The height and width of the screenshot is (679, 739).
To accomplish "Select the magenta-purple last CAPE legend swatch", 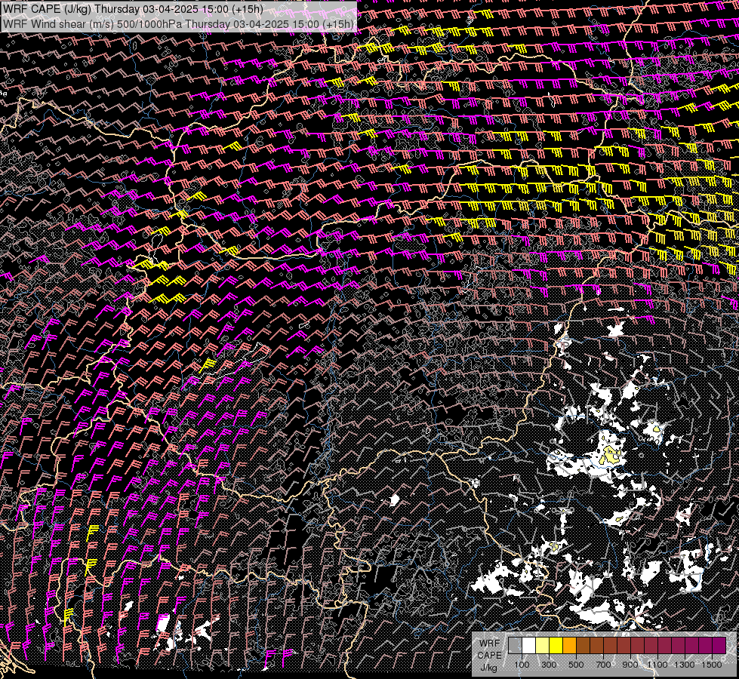I will coord(719,646).
